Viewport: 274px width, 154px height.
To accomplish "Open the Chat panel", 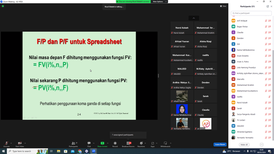I will [x=89, y=144].
